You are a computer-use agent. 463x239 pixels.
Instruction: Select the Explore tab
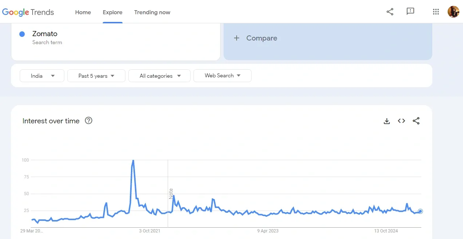(x=113, y=12)
